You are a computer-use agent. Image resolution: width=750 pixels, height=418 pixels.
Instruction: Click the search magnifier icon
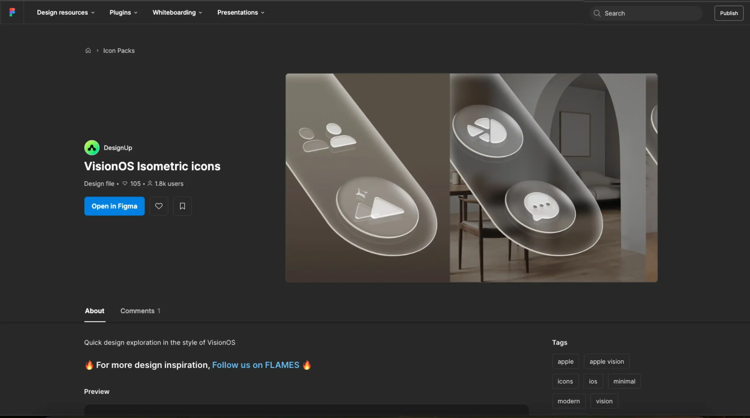597,13
